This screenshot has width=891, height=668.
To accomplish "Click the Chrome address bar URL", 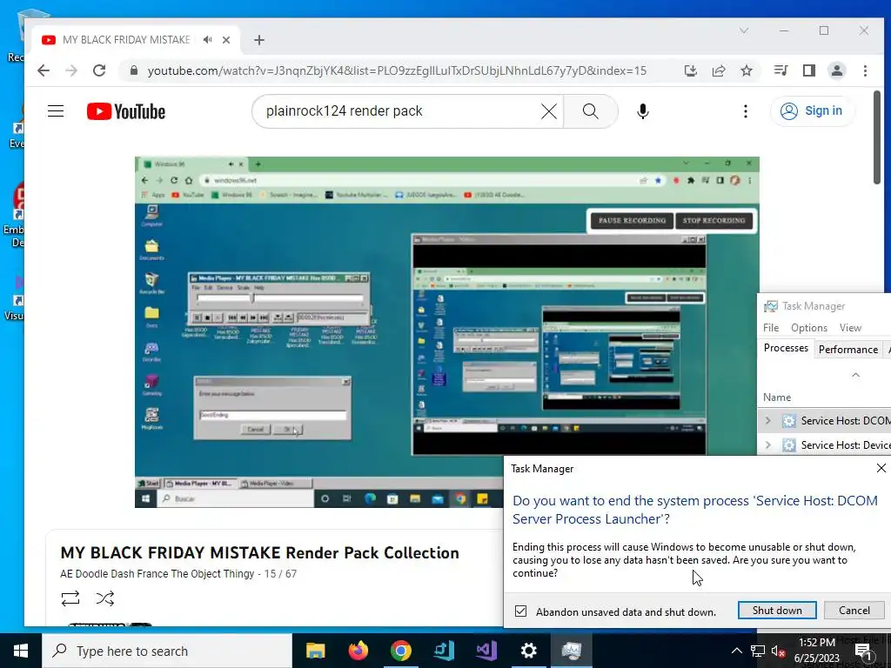I will point(397,70).
